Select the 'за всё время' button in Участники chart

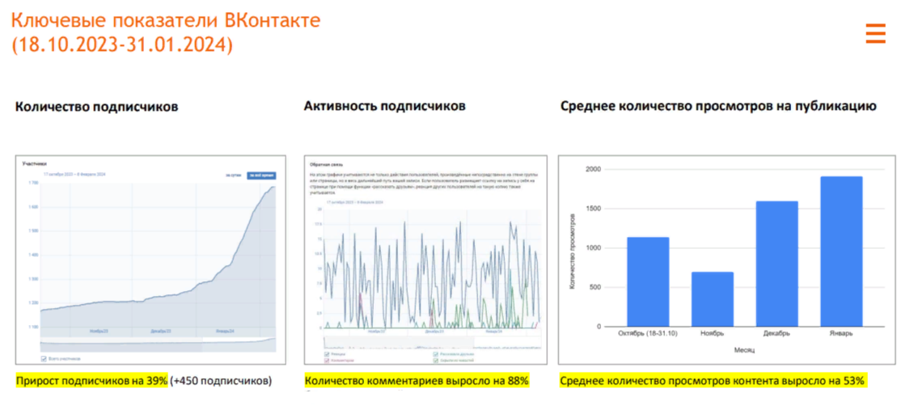[x=261, y=175]
